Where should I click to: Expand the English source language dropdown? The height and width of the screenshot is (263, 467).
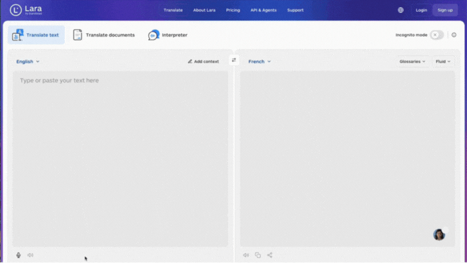point(28,61)
